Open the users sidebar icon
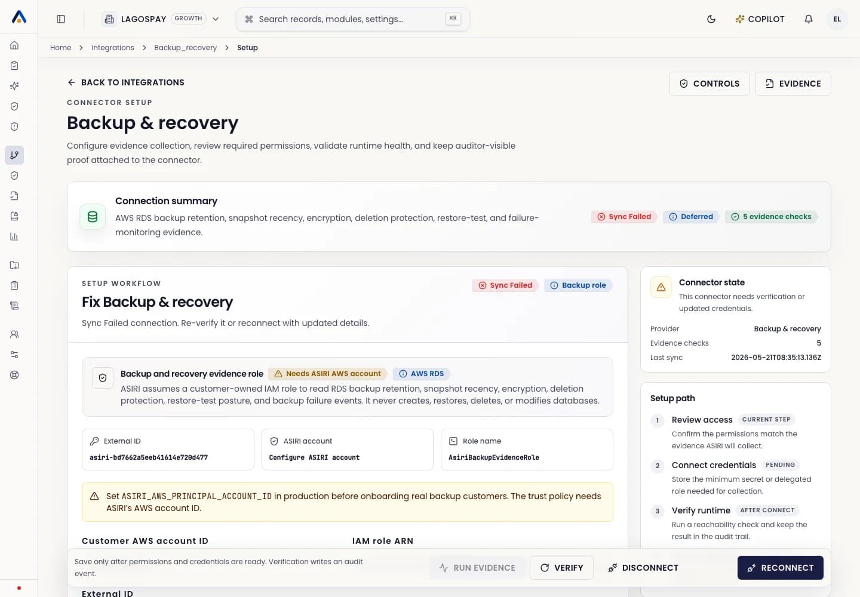Screen dimensions: 860x597 14,334
